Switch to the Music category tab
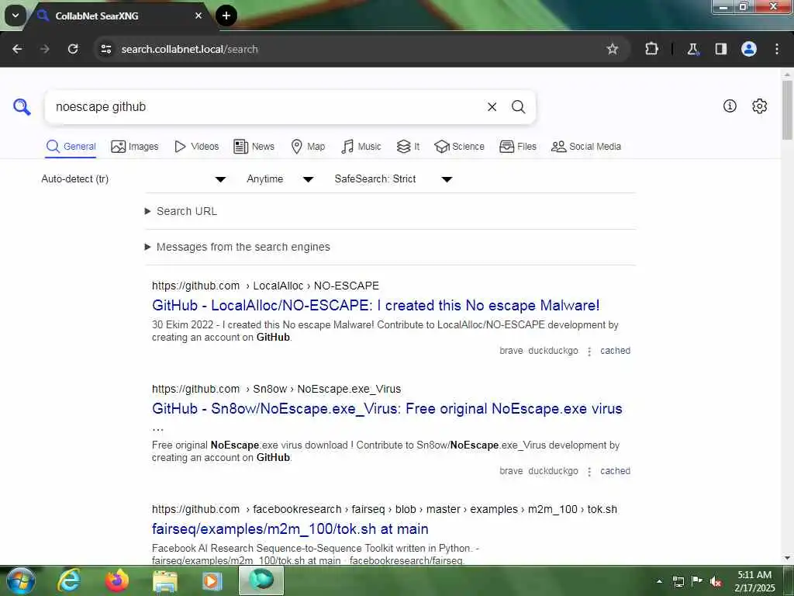The image size is (794, 596). [x=361, y=147]
